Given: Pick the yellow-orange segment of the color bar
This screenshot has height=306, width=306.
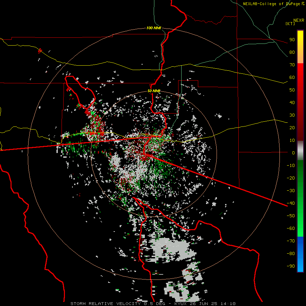Looking at the screenshot, I should click(300, 47).
